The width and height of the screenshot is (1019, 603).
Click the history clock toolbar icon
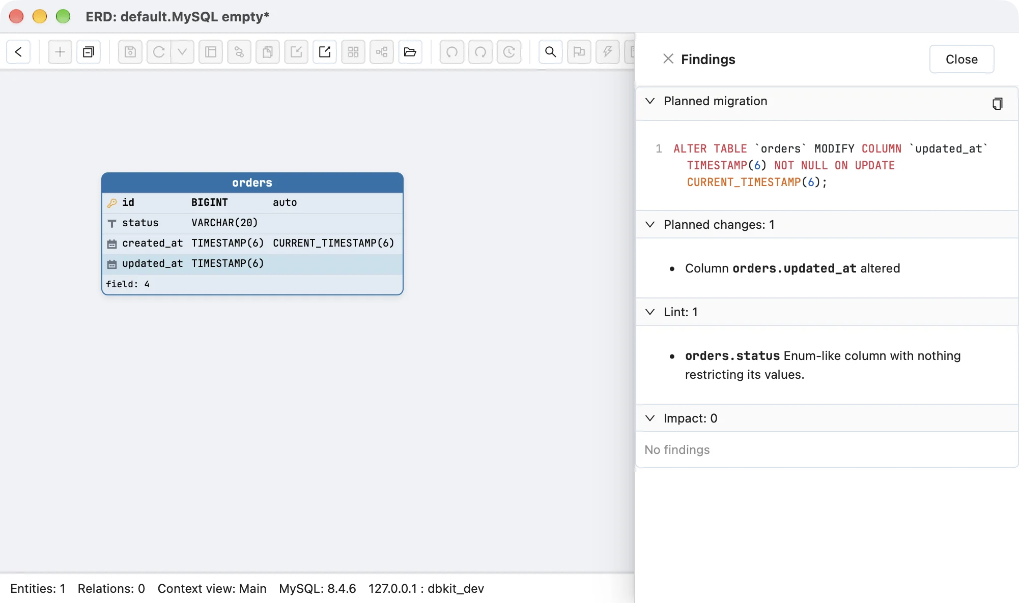pyautogui.click(x=509, y=52)
